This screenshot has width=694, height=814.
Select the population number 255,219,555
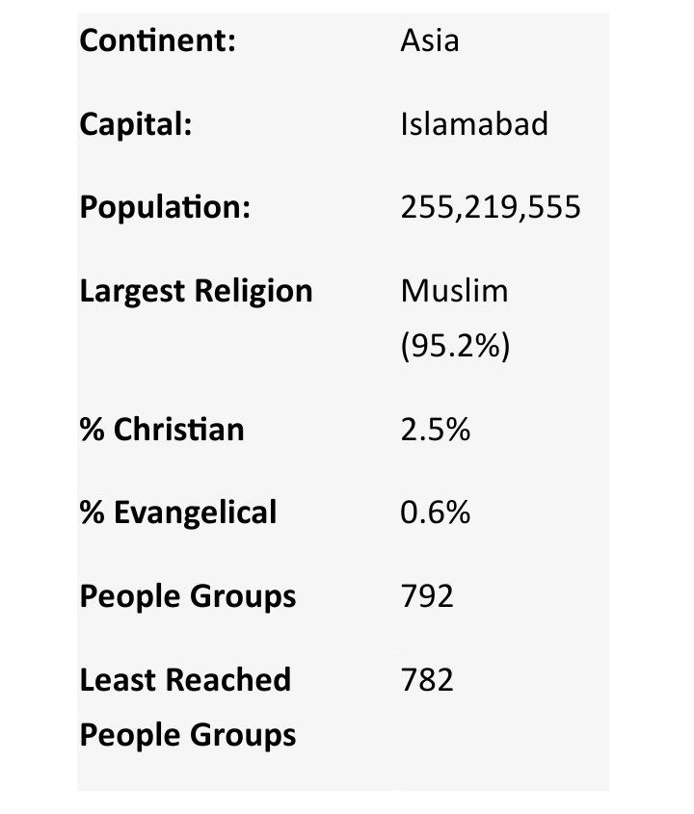[491, 208]
